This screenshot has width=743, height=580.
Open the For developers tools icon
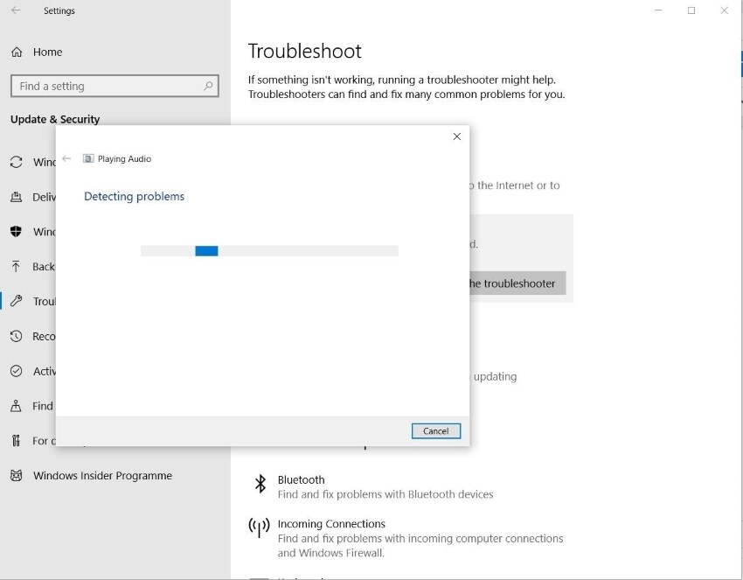16,441
